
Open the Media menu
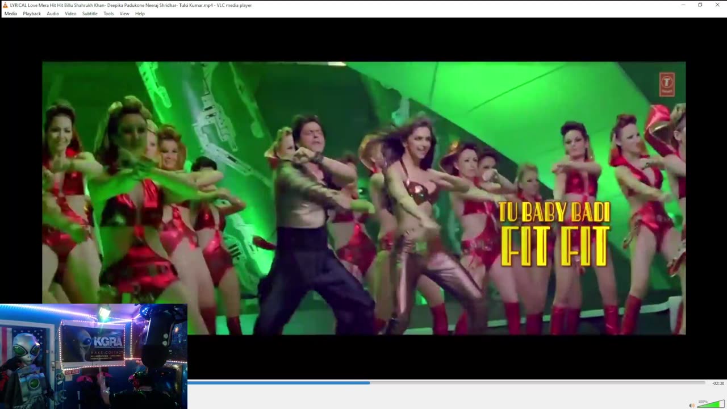coord(11,14)
